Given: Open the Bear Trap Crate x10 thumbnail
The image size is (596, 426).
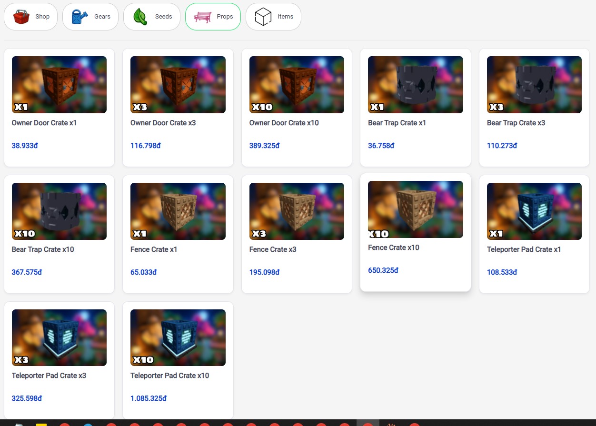Looking at the screenshot, I should pyautogui.click(x=59, y=211).
